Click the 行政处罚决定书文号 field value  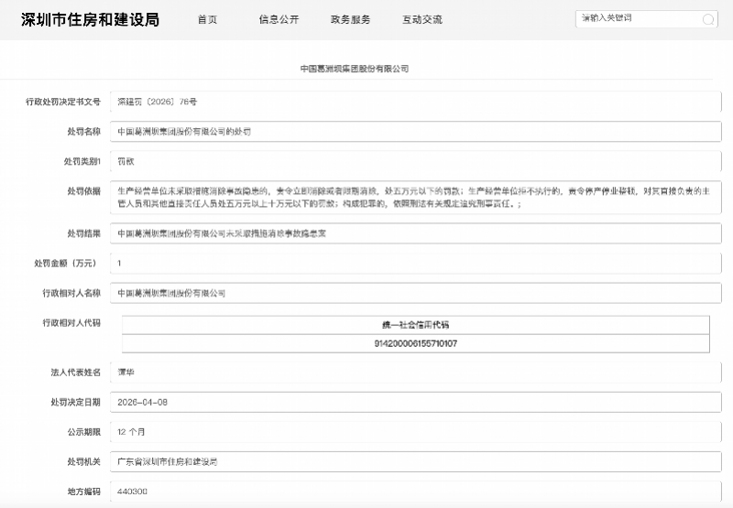pos(416,102)
